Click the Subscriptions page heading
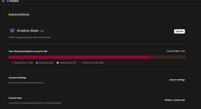 click(19, 14)
